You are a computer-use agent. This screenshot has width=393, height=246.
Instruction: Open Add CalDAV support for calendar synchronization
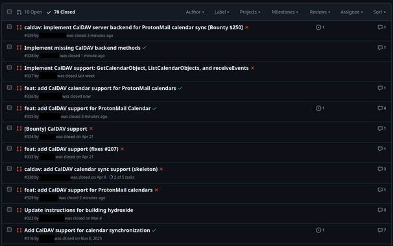87,230
